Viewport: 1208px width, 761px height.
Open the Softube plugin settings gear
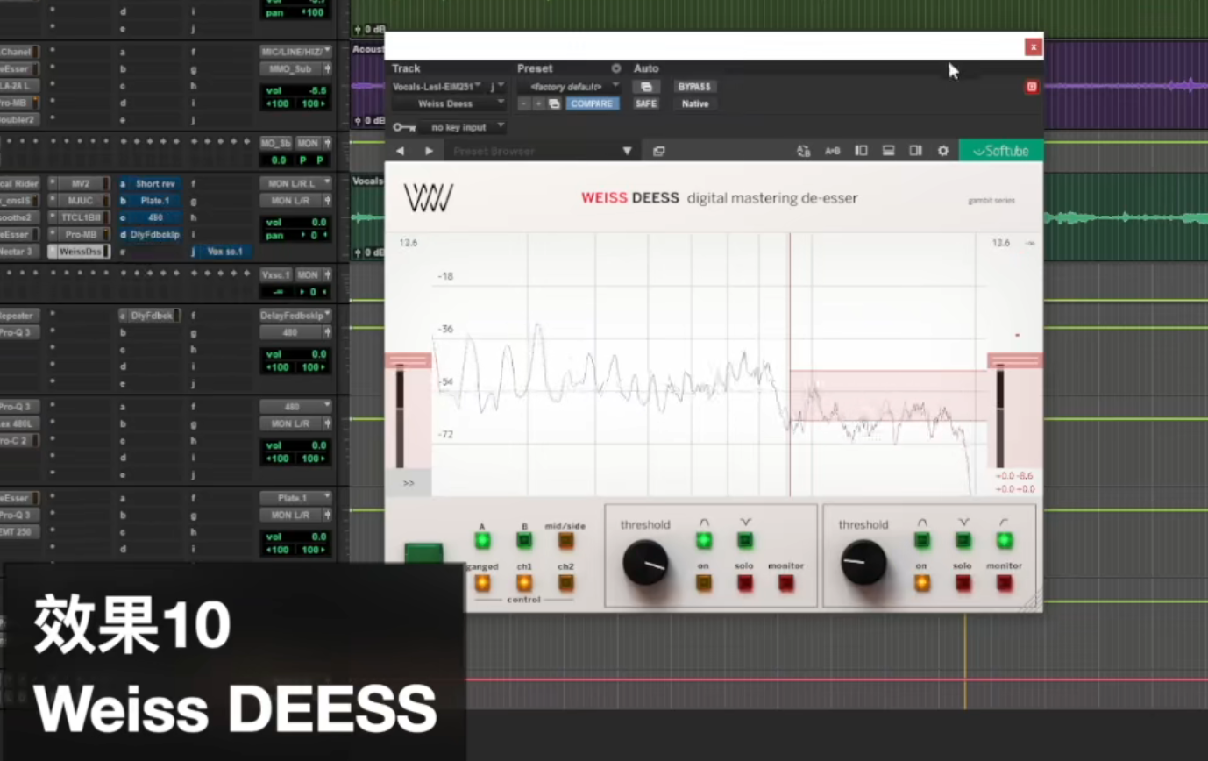click(x=943, y=151)
